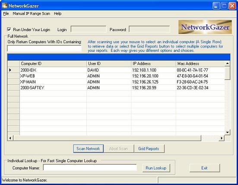Click the NetworkGazer title bar app icon

click(x=5, y=6)
